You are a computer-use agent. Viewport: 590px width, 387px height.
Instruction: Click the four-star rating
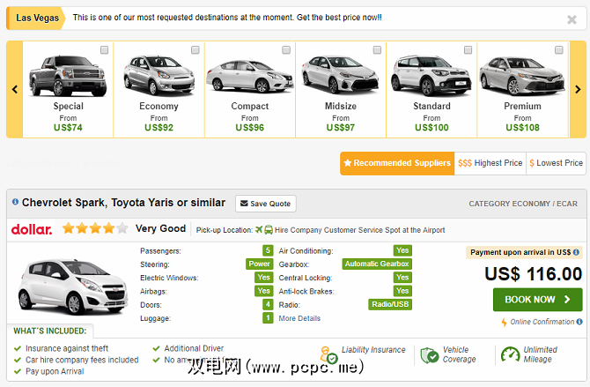94,229
